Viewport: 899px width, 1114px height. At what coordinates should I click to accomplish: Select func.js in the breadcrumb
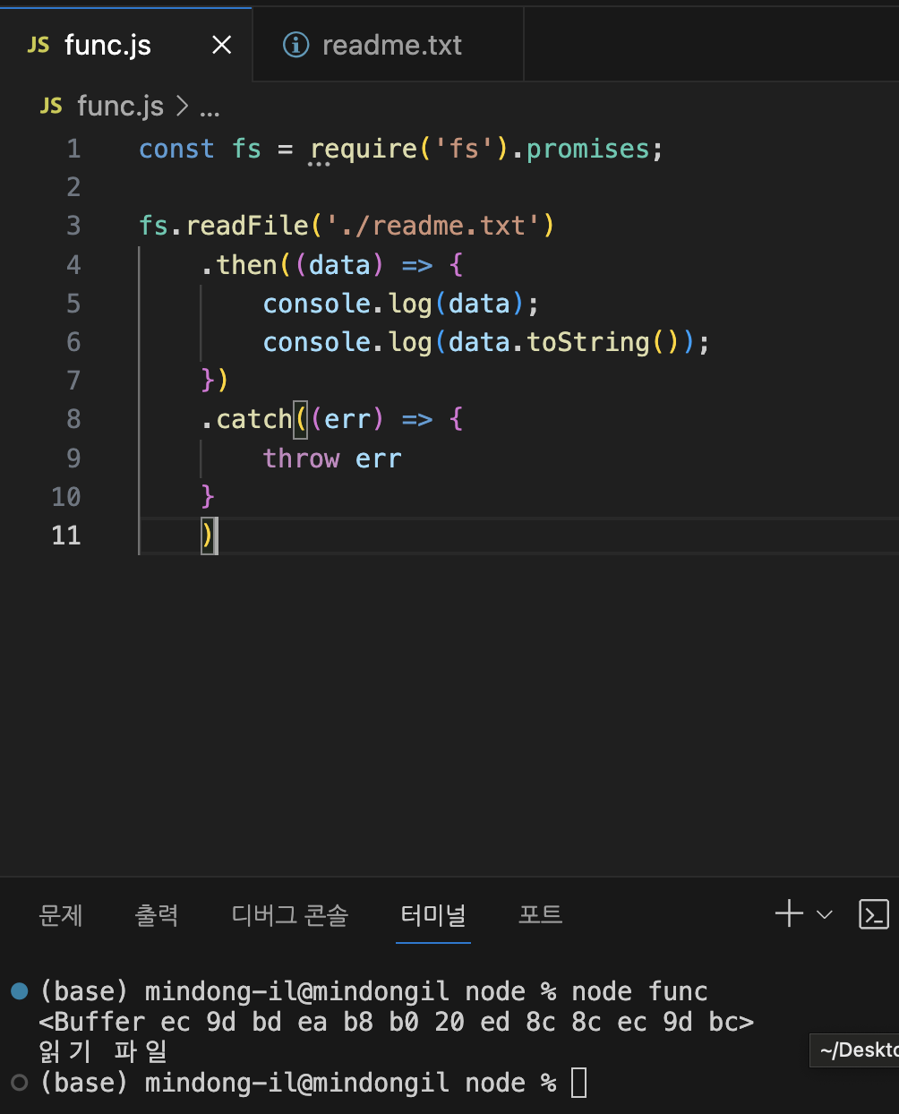120,107
